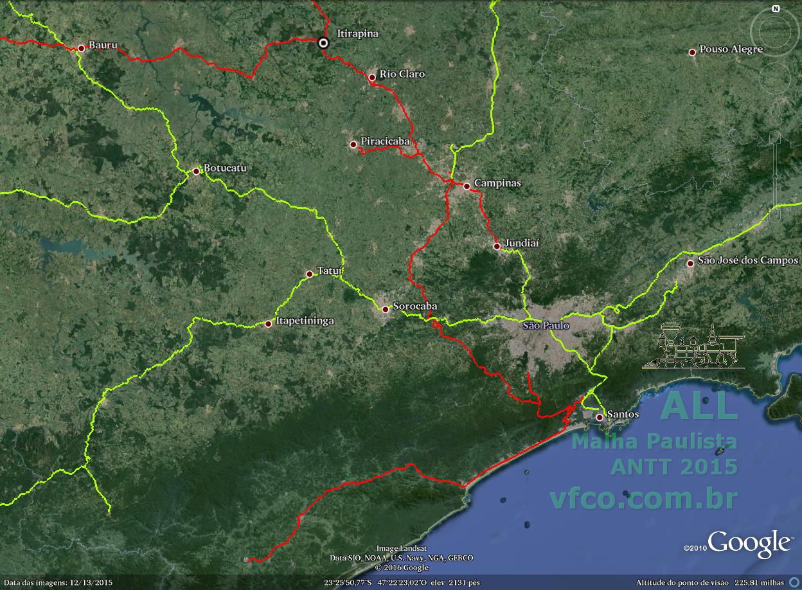Image resolution: width=802 pixels, height=590 pixels.
Task: Click the Pouso Alegre placemark
Action: point(692,52)
